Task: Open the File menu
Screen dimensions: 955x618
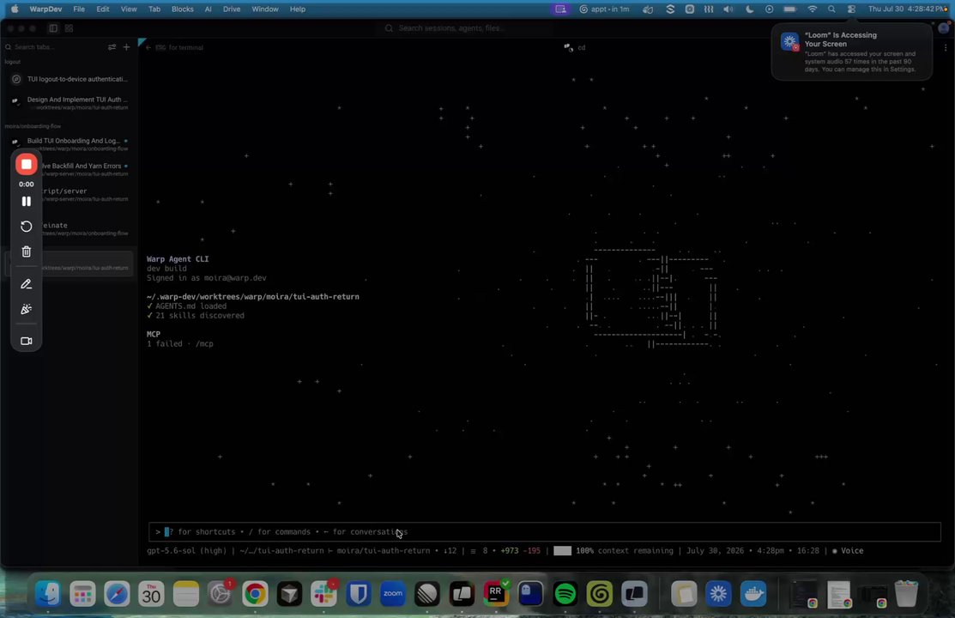Action: coord(79,9)
